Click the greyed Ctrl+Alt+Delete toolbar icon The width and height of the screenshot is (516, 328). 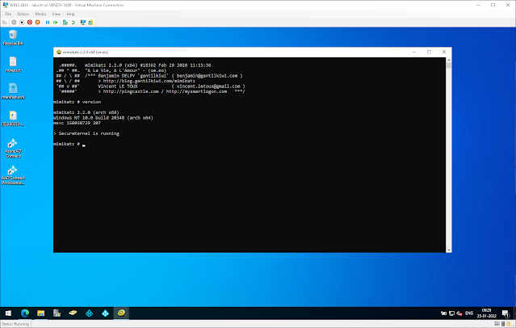coord(4,23)
